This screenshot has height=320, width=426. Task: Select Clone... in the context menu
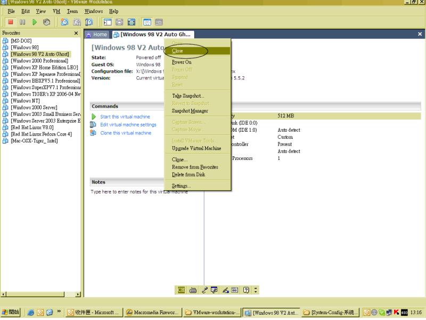tap(198, 159)
